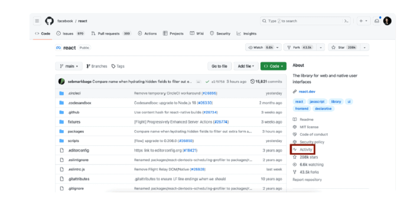Star the react repository
Image resolution: width=407 pixels, height=217 pixels.
click(x=344, y=48)
